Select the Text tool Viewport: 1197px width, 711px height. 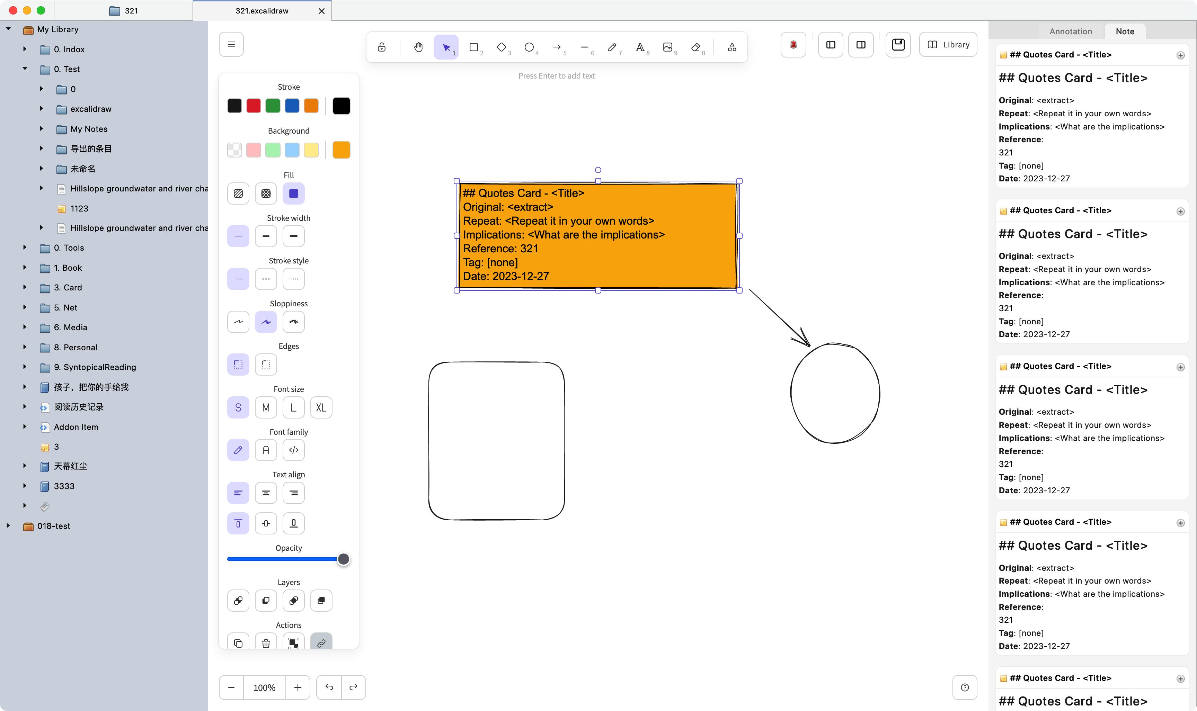640,47
